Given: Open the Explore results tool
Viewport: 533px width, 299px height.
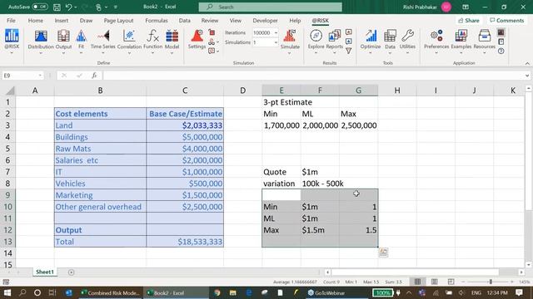Looking at the screenshot, I should pos(316,39).
